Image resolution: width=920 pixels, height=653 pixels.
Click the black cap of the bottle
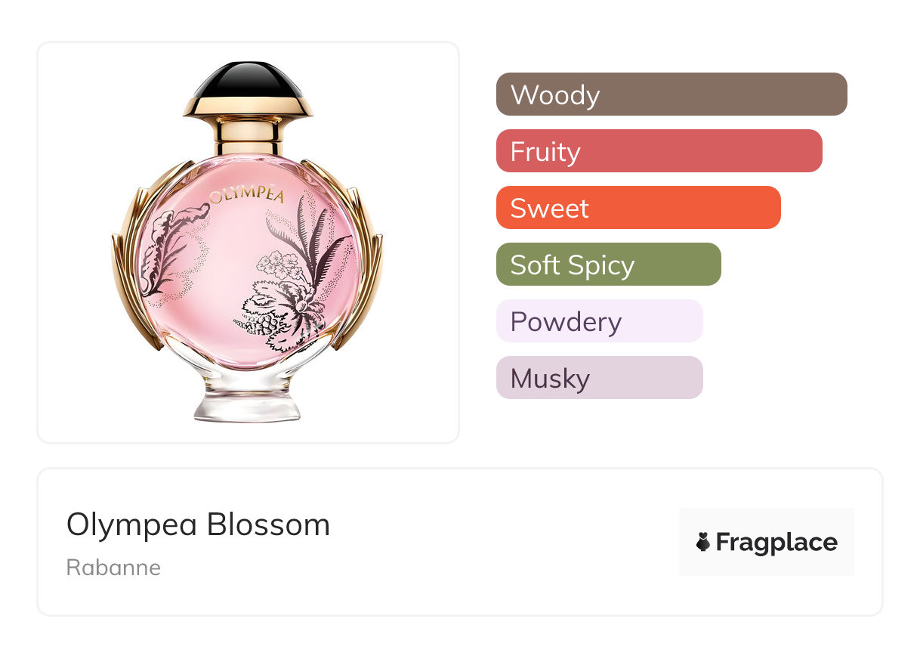tap(248, 84)
